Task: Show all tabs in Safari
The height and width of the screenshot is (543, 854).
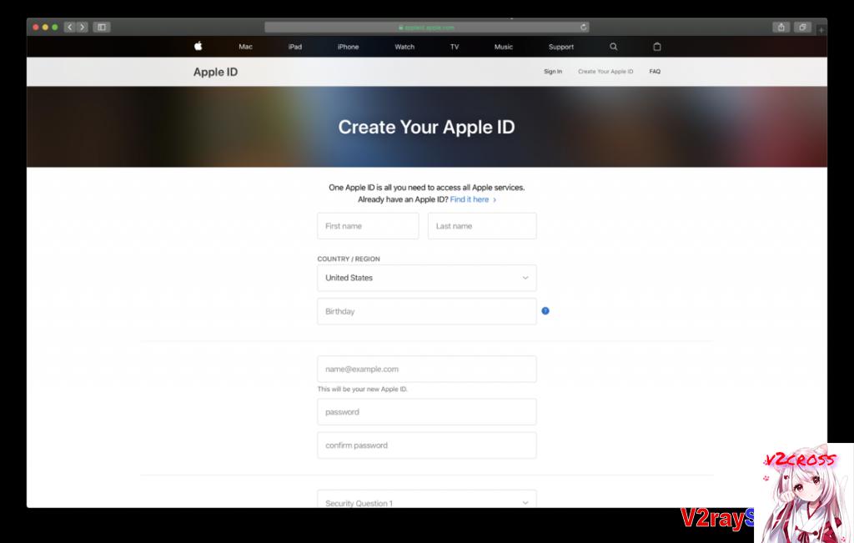Action: pos(803,28)
